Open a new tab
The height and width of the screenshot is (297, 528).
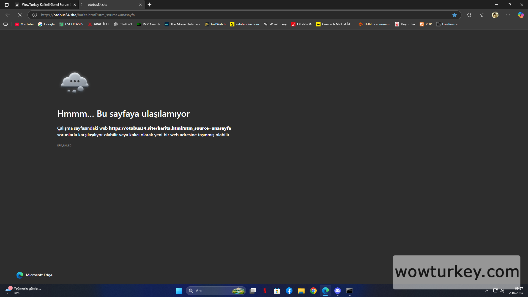pos(149,5)
